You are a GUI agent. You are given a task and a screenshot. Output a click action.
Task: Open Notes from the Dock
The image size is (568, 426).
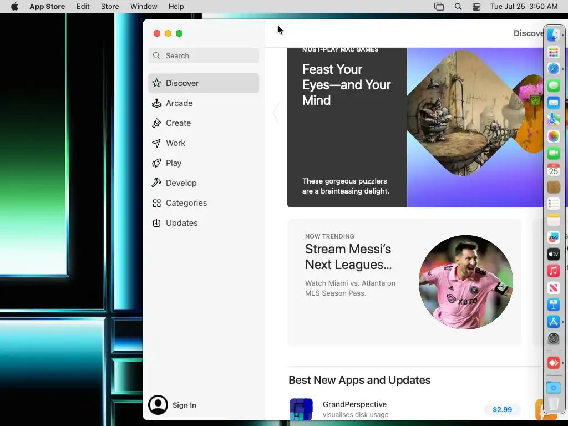point(553,220)
